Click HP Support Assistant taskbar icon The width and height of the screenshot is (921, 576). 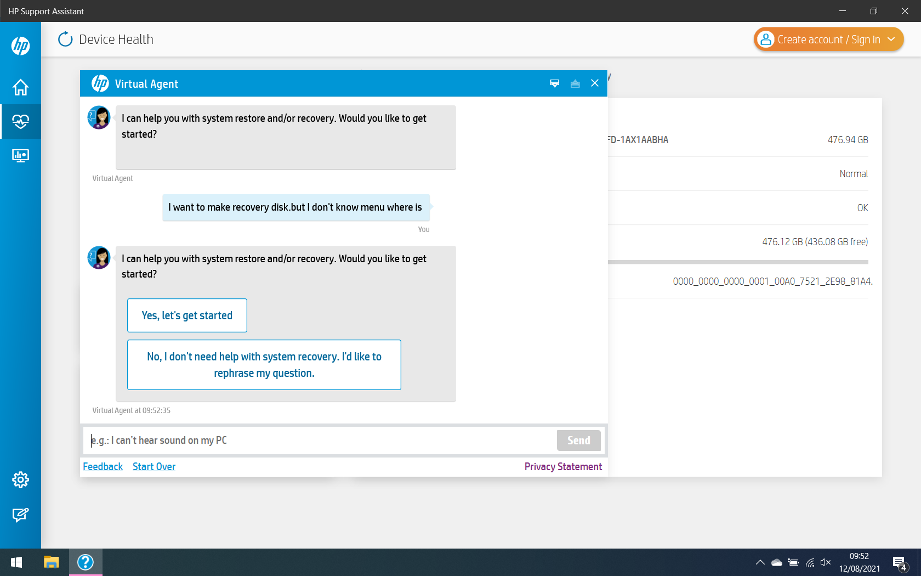click(86, 562)
